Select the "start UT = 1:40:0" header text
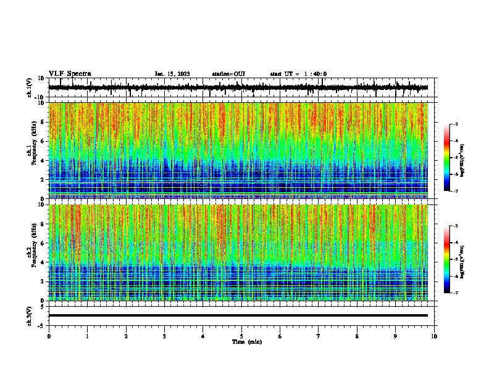 pyautogui.click(x=298, y=74)
